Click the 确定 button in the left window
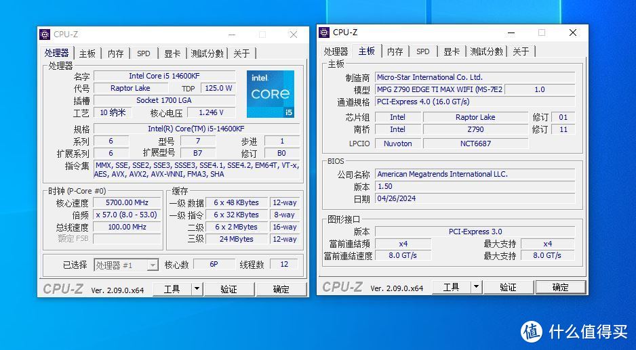Image resolution: width=636 pixels, height=350 pixels. tap(281, 289)
